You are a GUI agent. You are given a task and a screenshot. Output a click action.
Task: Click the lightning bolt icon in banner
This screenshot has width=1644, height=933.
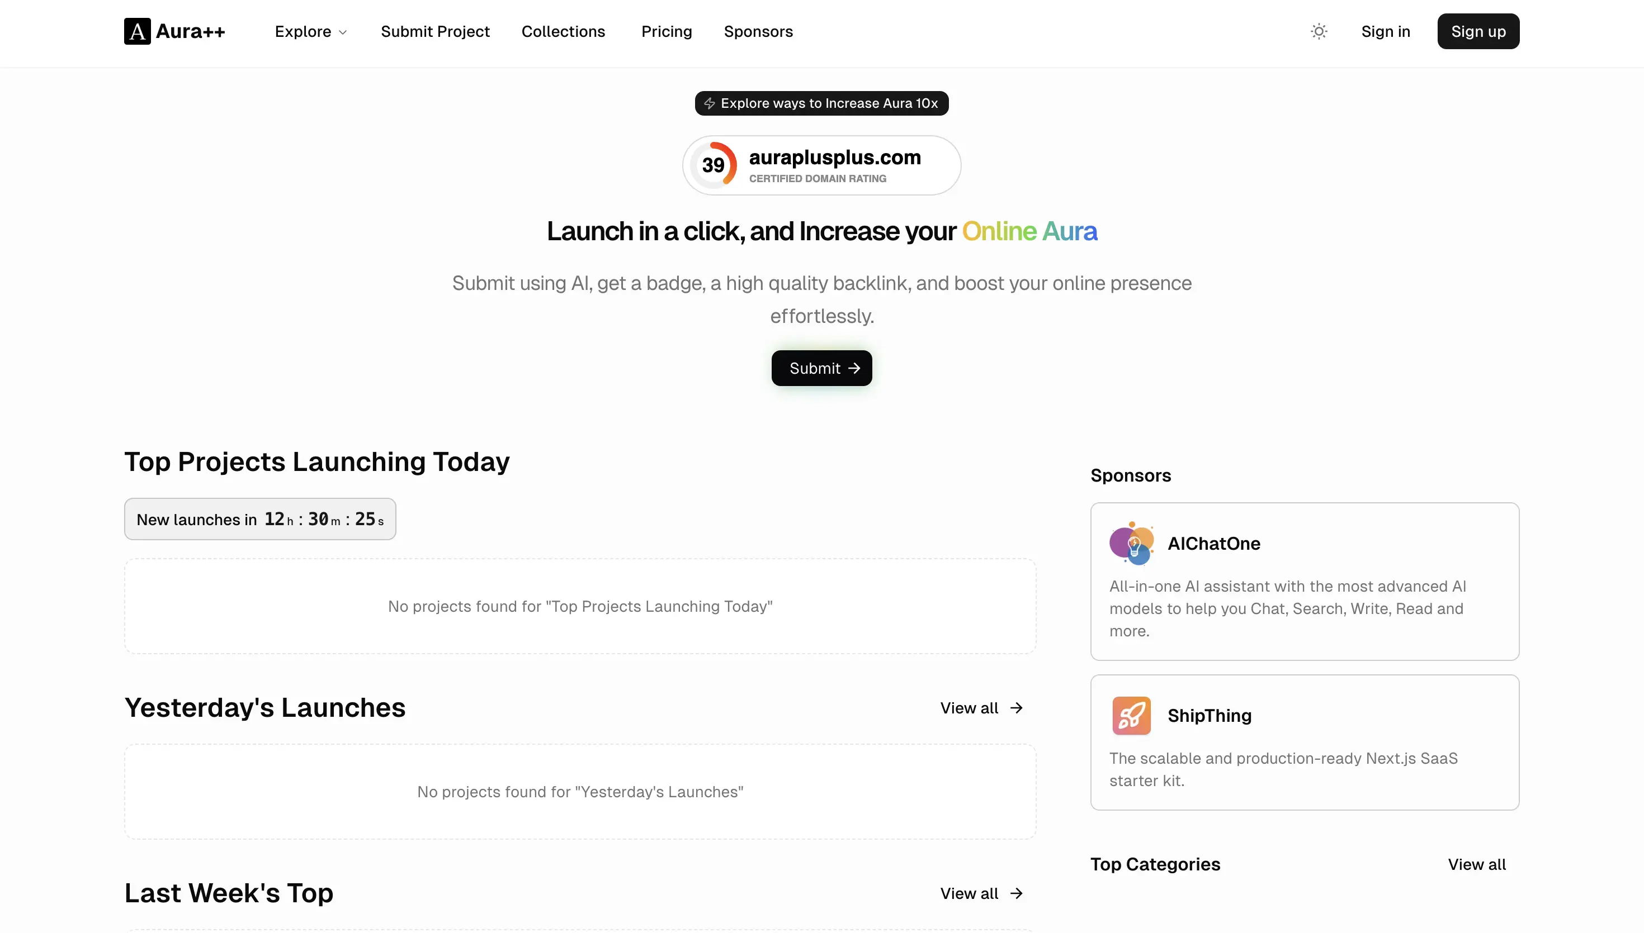[709, 103]
